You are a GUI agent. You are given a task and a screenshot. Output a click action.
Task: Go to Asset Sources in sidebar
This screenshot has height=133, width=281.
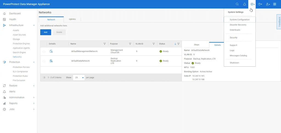click(x=19, y=35)
